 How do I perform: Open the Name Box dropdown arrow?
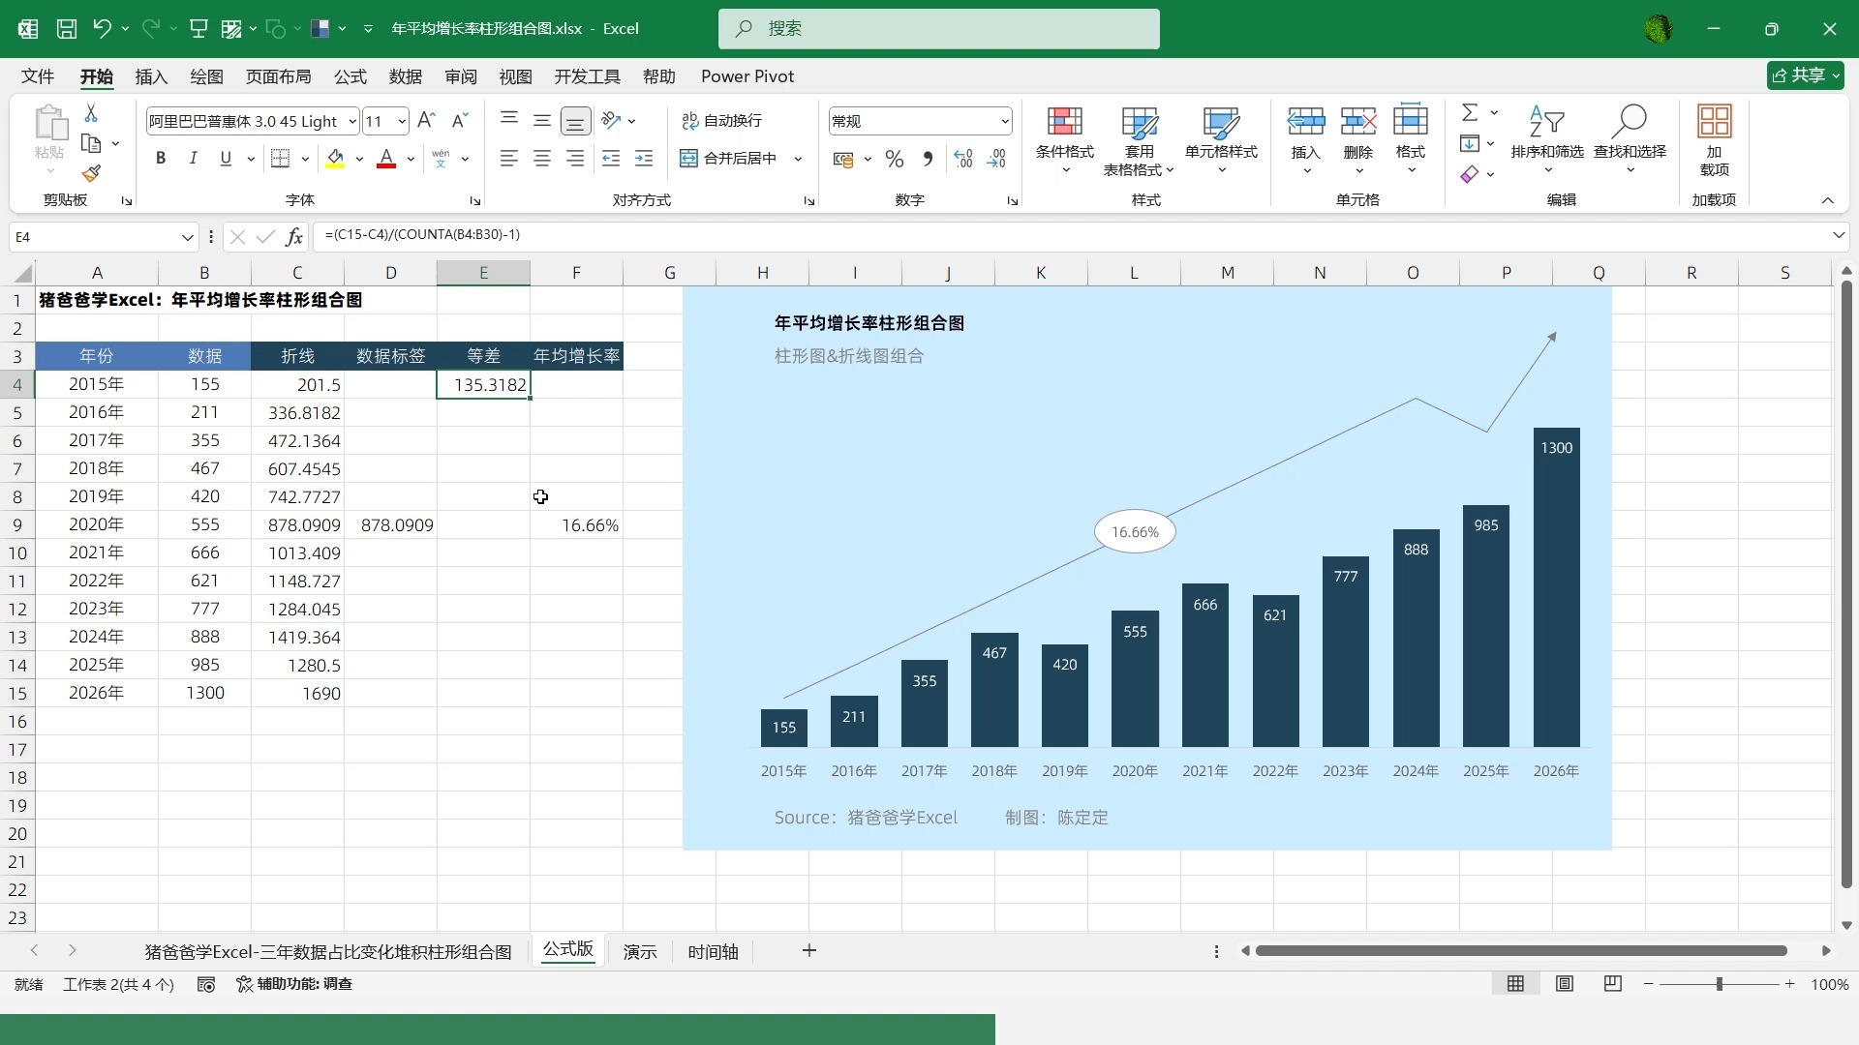coord(187,237)
